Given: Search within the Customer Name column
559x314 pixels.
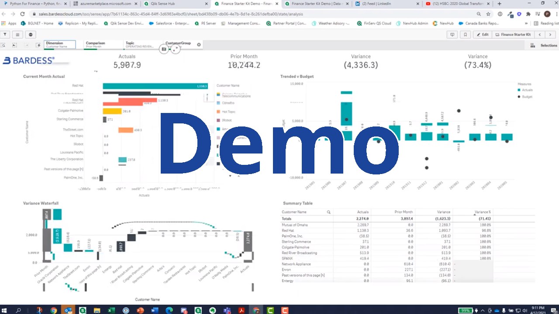Looking at the screenshot, I should (328, 212).
